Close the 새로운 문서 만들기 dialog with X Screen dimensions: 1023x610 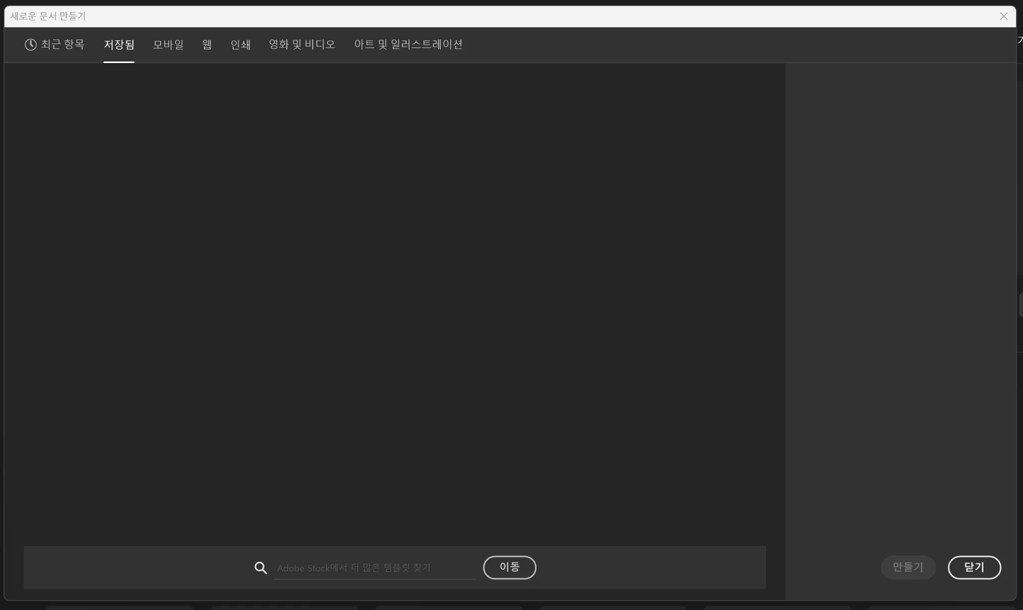(x=1004, y=16)
